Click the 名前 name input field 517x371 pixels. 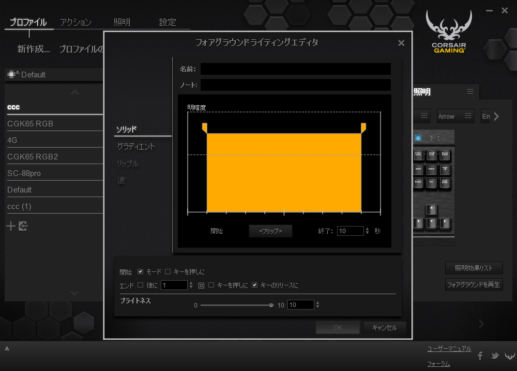pos(295,69)
